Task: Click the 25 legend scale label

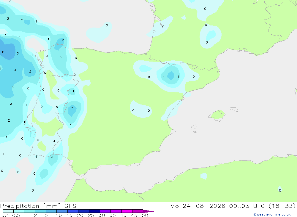Action: 91,215
